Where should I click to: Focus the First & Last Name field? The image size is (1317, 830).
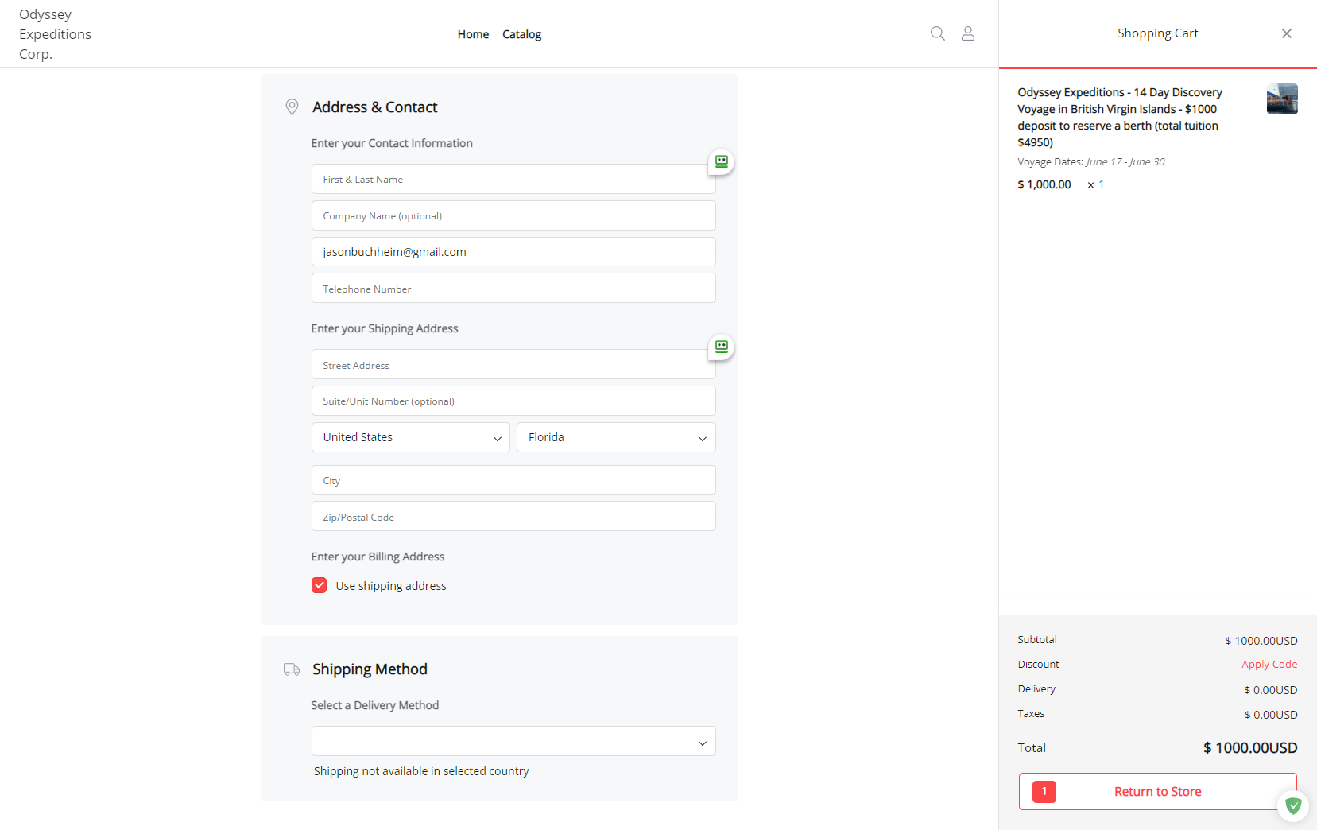[x=513, y=179]
